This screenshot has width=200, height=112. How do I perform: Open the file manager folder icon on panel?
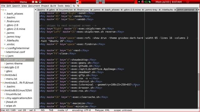pos(37,2)
